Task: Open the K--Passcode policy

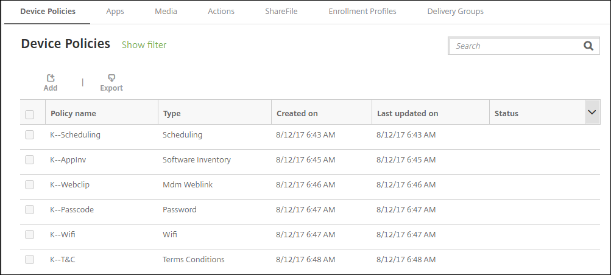Action: 71,210
